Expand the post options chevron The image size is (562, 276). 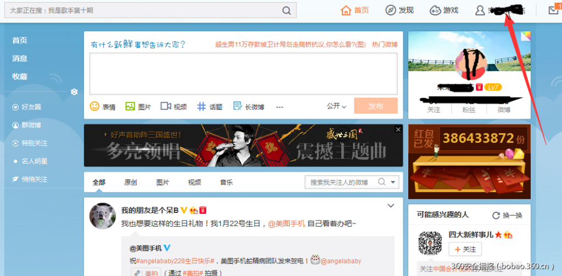[x=391, y=206]
